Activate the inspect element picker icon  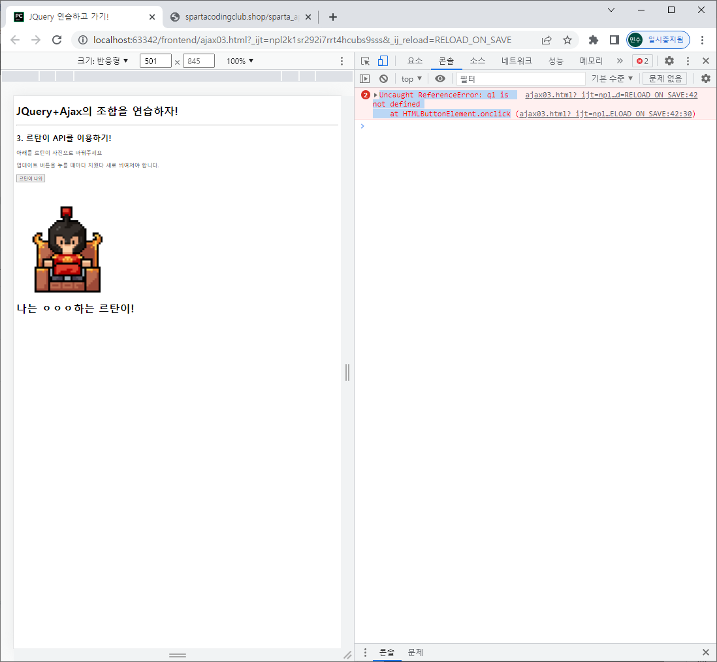pos(365,61)
